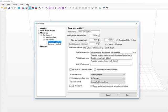Open the Slice image format dropdown
This screenshot has width=168, height=112.
click(108, 74)
